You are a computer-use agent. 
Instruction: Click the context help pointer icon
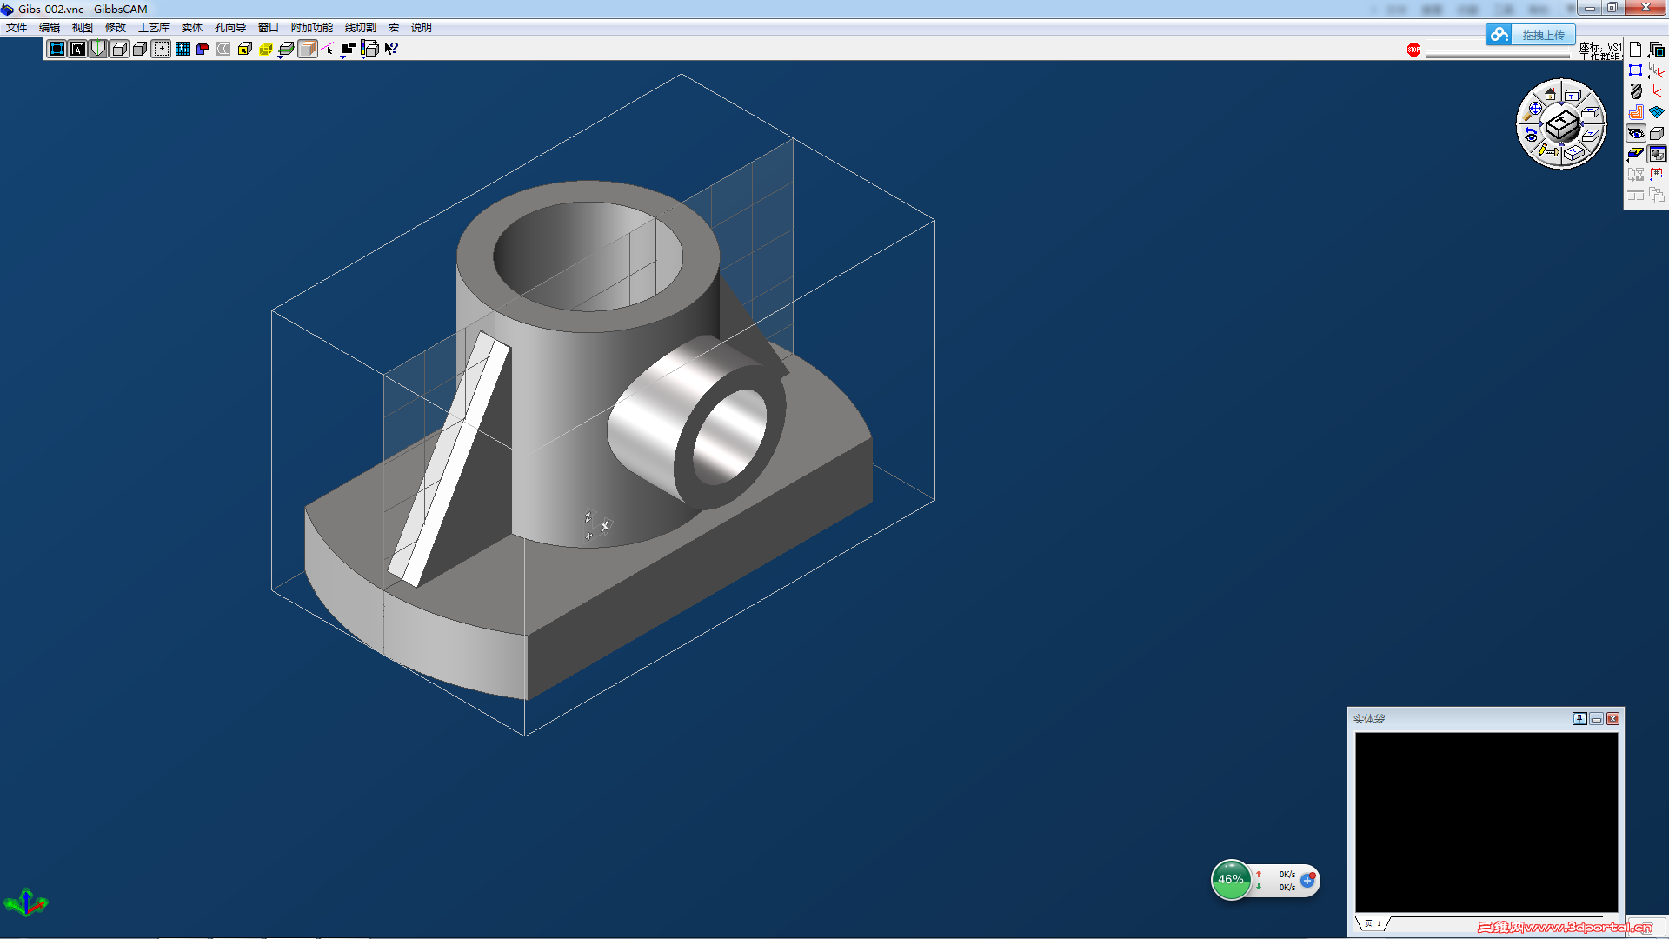pyautogui.click(x=390, y=49)
